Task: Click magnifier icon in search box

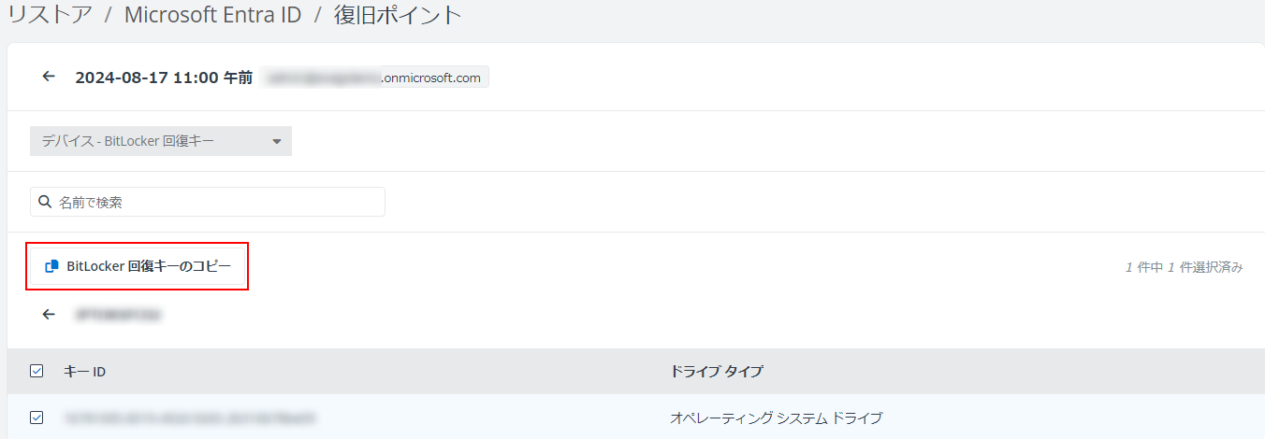Action: 45,202
